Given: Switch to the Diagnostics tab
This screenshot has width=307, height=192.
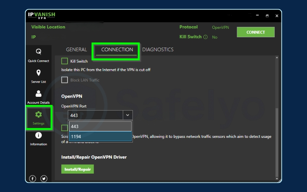Looking at the screenshot, I should coord(158,50).
